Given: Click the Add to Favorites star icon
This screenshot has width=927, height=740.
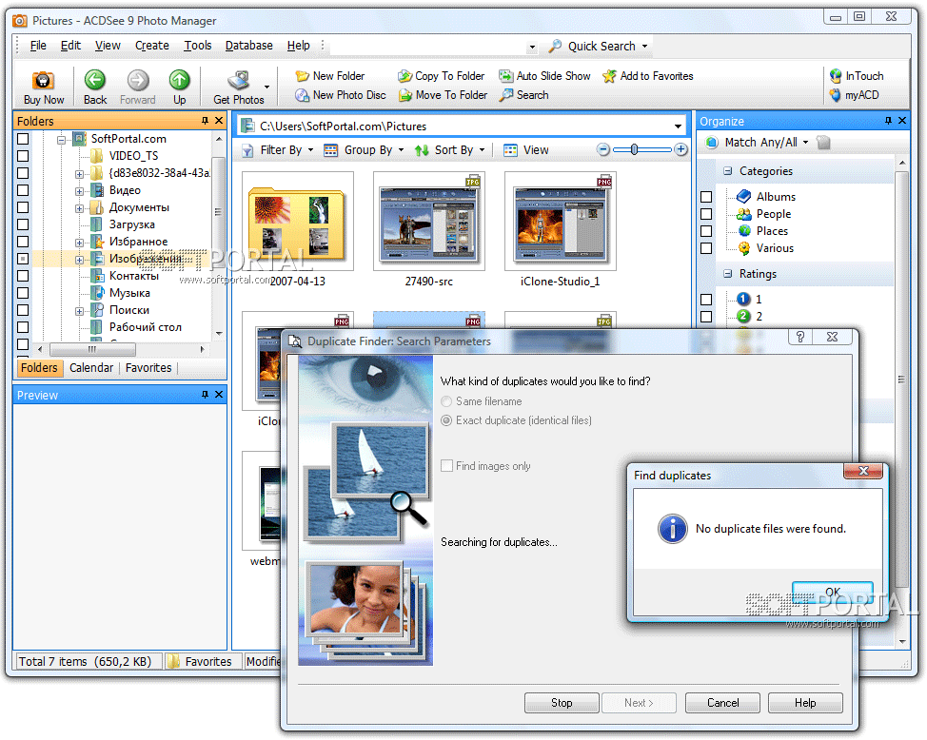Looking at the screenshot, I should click(609, 76).
